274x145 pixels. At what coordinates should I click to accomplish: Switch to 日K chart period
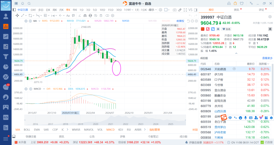(x=48, y=10)
